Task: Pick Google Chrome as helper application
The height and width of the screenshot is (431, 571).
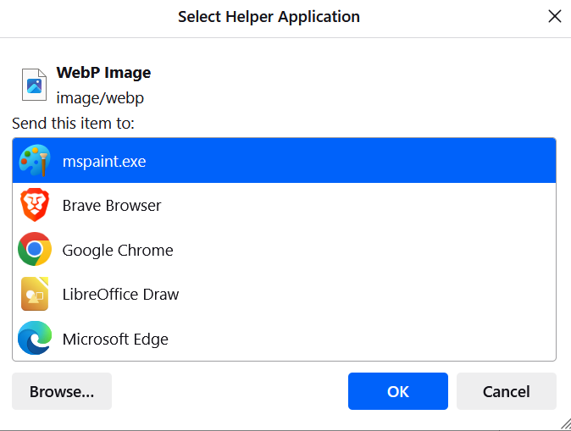Action: click(x=284, y=249)
